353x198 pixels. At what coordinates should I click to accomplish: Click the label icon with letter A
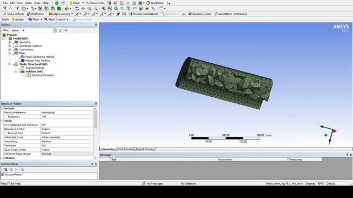(133, 3)
